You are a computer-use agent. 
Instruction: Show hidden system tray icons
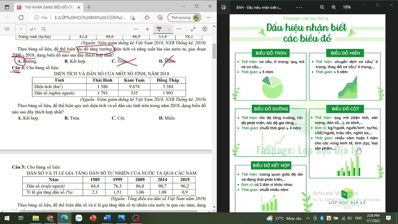(x=308, y=218)
